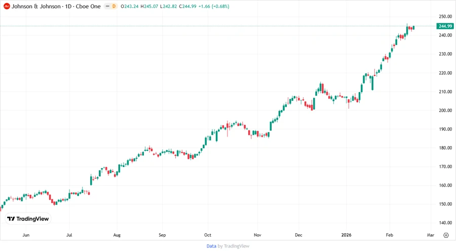
Task: Click the low value L242.82
Action: point(168,6)
